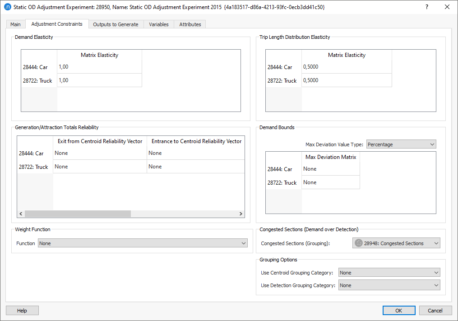Click the grouping icon inside the Congested Sections selector
Viewport: 458px width, 321px height.
click(x=358, y=243)
